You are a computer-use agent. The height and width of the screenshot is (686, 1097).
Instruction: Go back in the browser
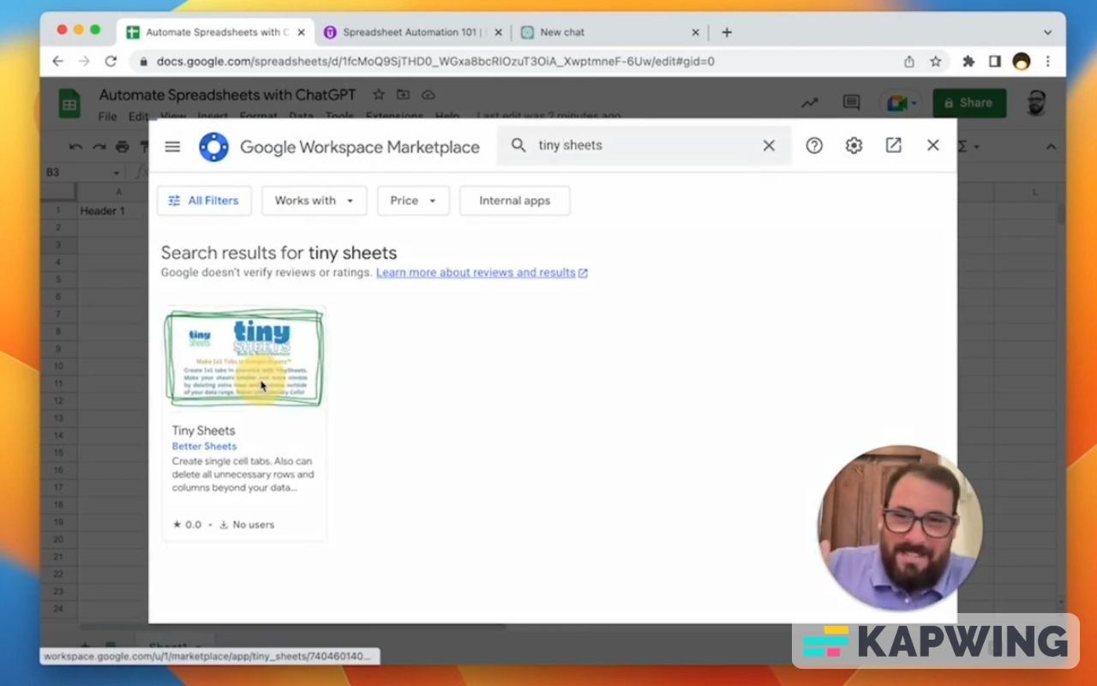(57, 62)
